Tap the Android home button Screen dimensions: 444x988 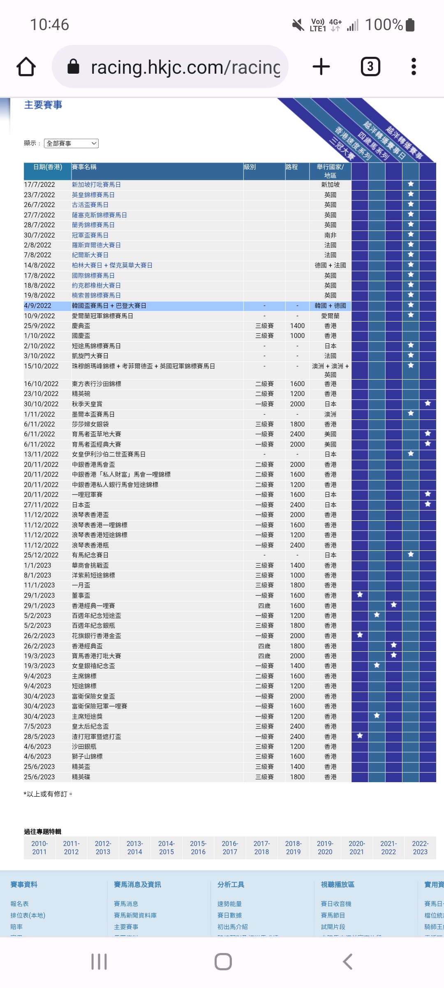coord(223,962)
